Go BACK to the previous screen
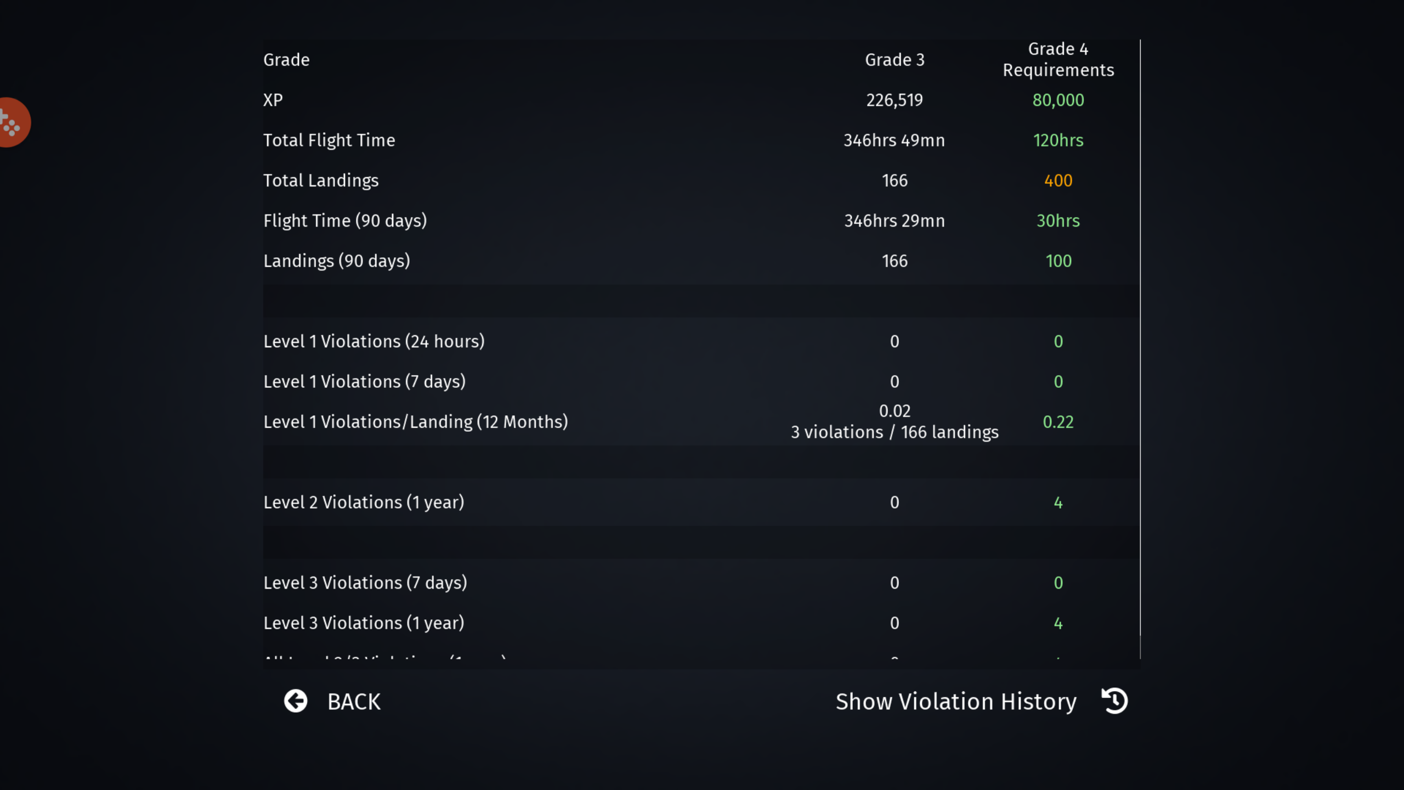This screenshot has height=790, width=1404. tap(332, 701)
